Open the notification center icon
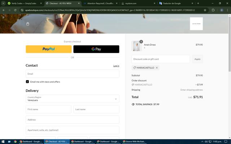Image resolution: width=231 pixels, height=144 pixels. [x=226, y=141]
